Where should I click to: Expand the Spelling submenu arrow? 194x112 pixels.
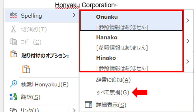74,15
